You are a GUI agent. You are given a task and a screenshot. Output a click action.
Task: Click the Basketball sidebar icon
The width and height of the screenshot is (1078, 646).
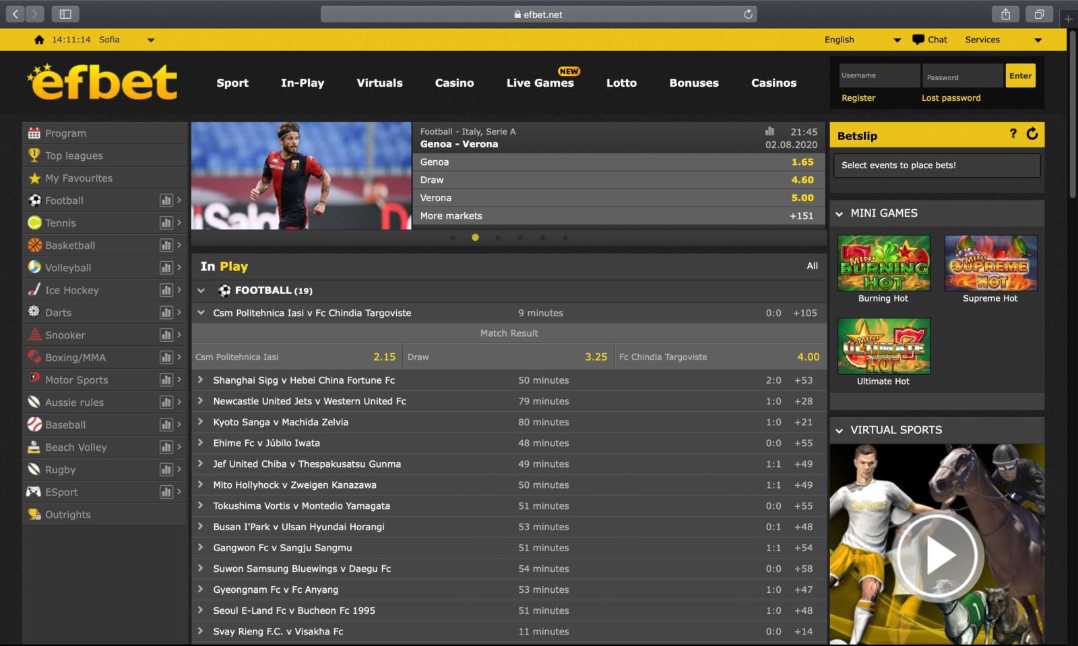coord(35,245)
